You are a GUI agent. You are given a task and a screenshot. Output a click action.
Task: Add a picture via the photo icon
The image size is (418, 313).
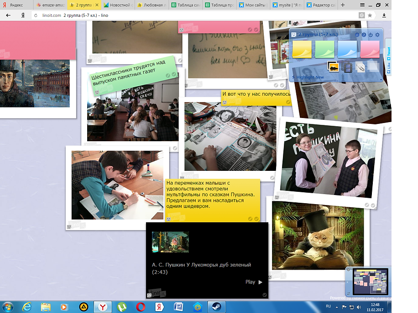pyautogui.click(x=333, y=67)
